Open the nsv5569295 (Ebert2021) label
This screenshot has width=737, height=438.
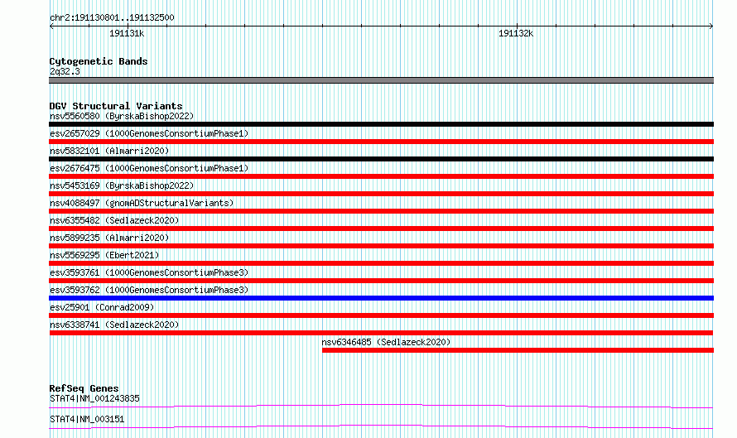tap(104, 255)
